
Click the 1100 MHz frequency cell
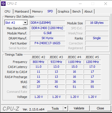tap(74, 62)
